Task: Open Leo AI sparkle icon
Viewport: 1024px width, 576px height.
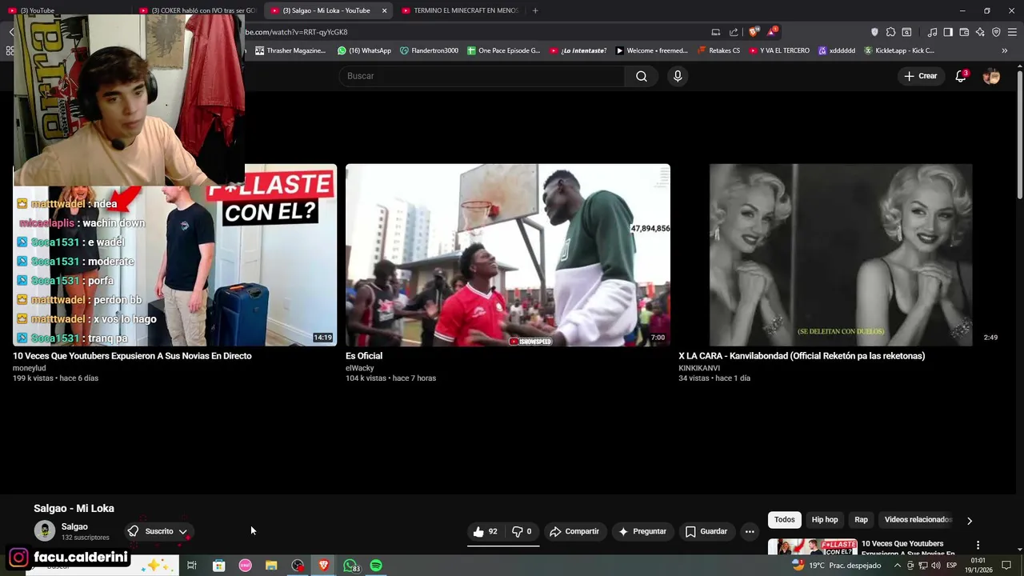Action: [980, 32]
